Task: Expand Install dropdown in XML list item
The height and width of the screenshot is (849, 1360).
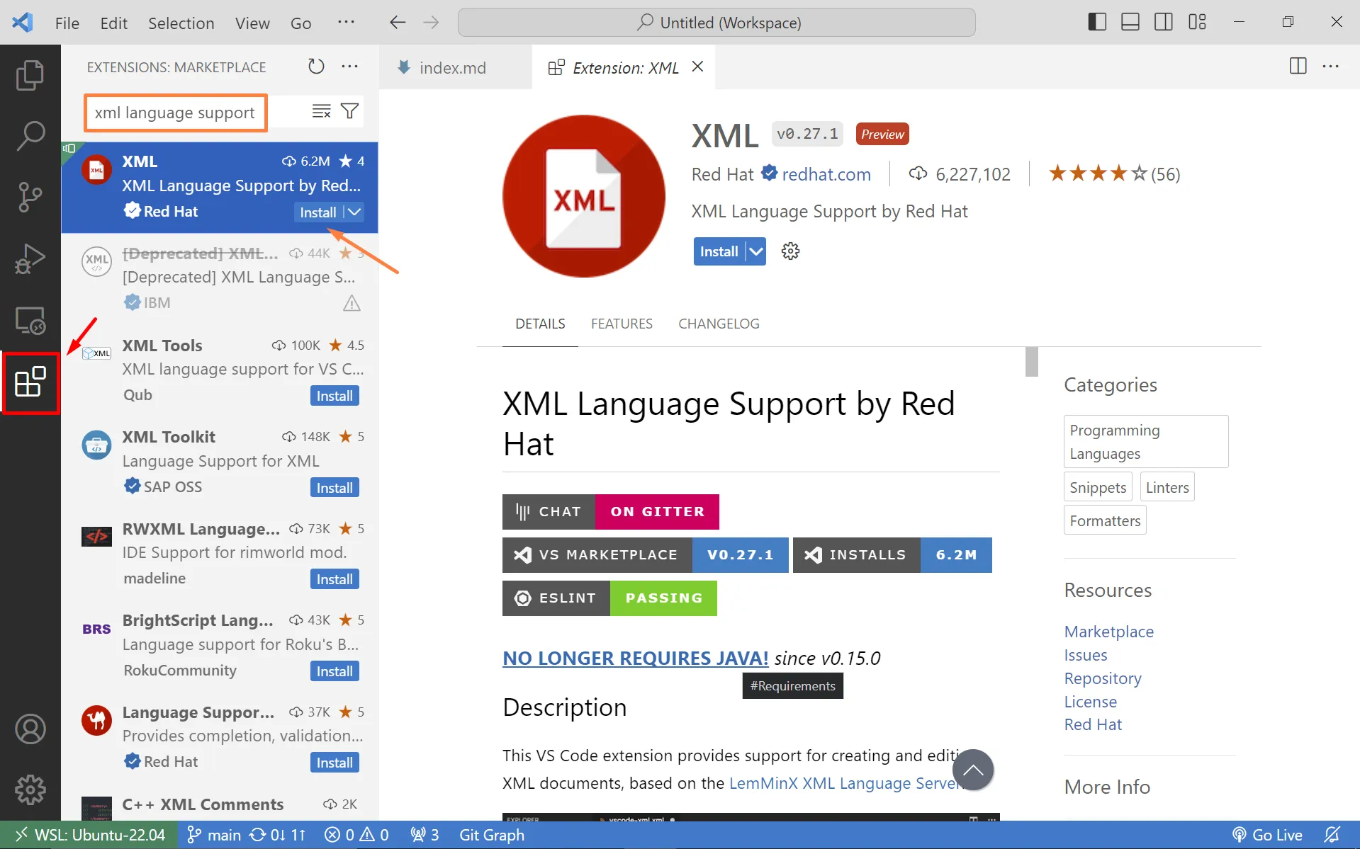Action: click(x=354, y=212)
